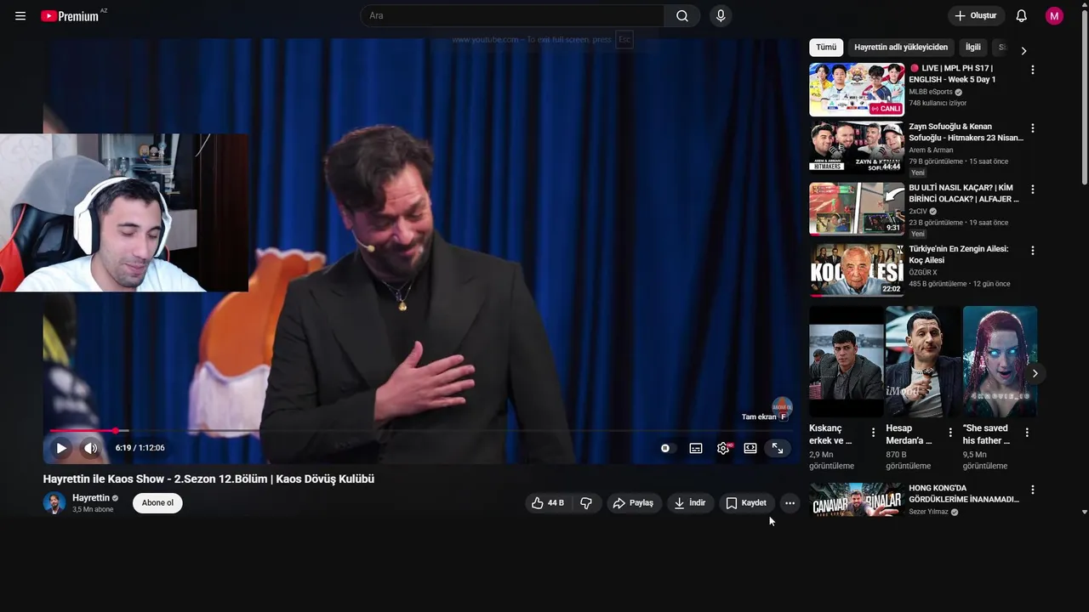This screenshot has width=1089, height=612.
Task: Play the video with the play button
Action: [61, 448]
